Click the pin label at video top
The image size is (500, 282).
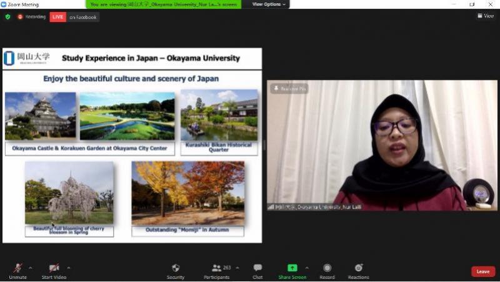point(289,88)
